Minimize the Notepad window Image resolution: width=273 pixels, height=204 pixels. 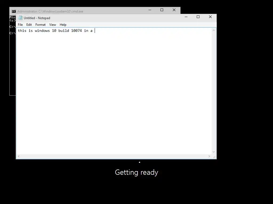186,17
